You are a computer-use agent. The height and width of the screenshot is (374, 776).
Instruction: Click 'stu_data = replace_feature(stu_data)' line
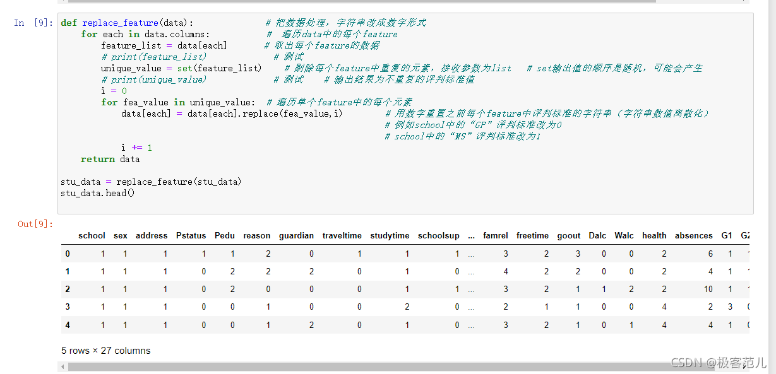(x=151, y=182)
